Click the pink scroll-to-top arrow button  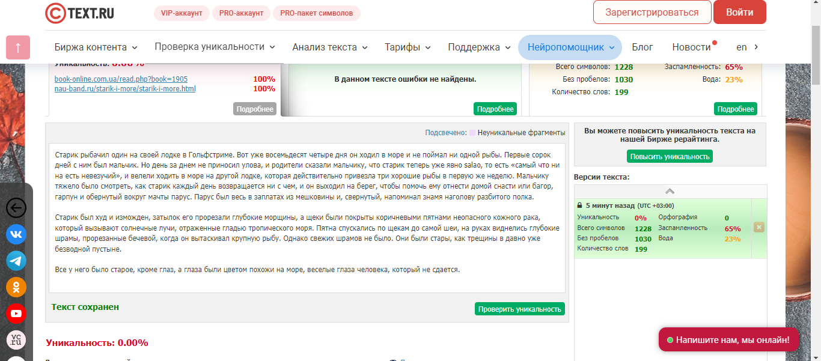(18, 47)
